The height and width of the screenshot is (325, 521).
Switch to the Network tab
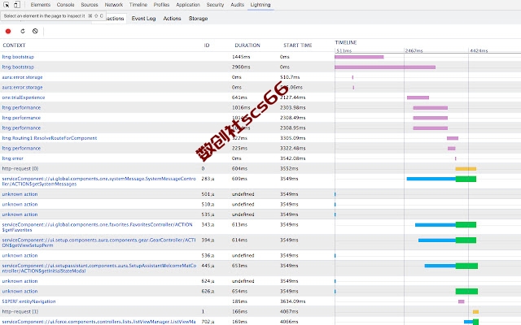(114, 5)
